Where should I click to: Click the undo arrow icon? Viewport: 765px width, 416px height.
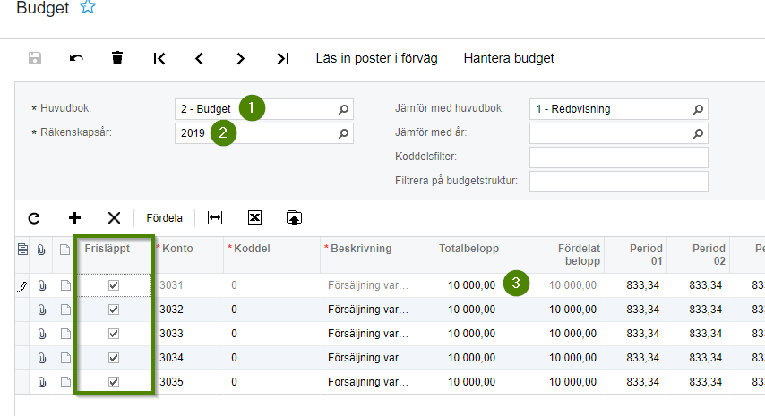(76, 58)
